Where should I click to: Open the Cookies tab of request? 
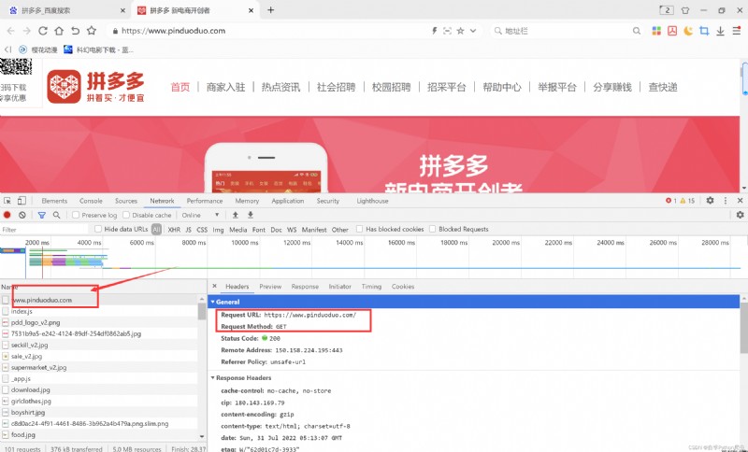click(x=403, y=287)
